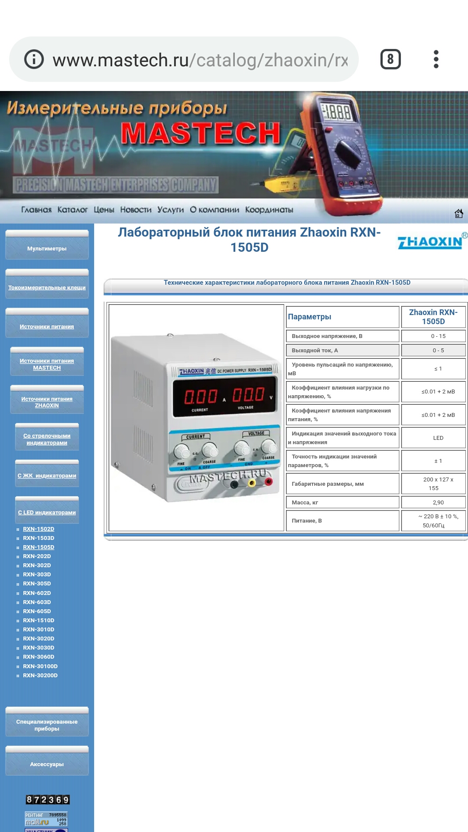
Task: Select model RXN-302D in the list
Action: coord(37,565)
